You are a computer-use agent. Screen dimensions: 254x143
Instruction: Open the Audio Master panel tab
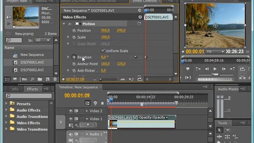click(228, 89)
